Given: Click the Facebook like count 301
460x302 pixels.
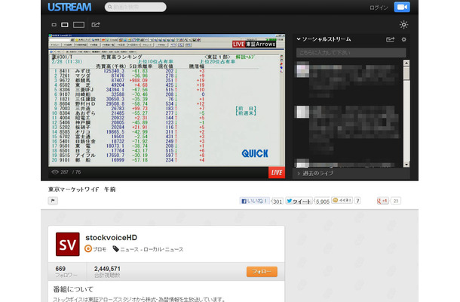Looking at the screenshot, I should [278, 202].
